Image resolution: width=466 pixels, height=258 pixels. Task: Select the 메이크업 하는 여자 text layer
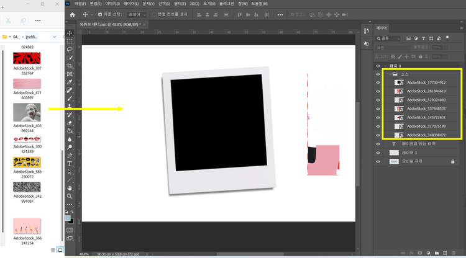tap(419, 144)
